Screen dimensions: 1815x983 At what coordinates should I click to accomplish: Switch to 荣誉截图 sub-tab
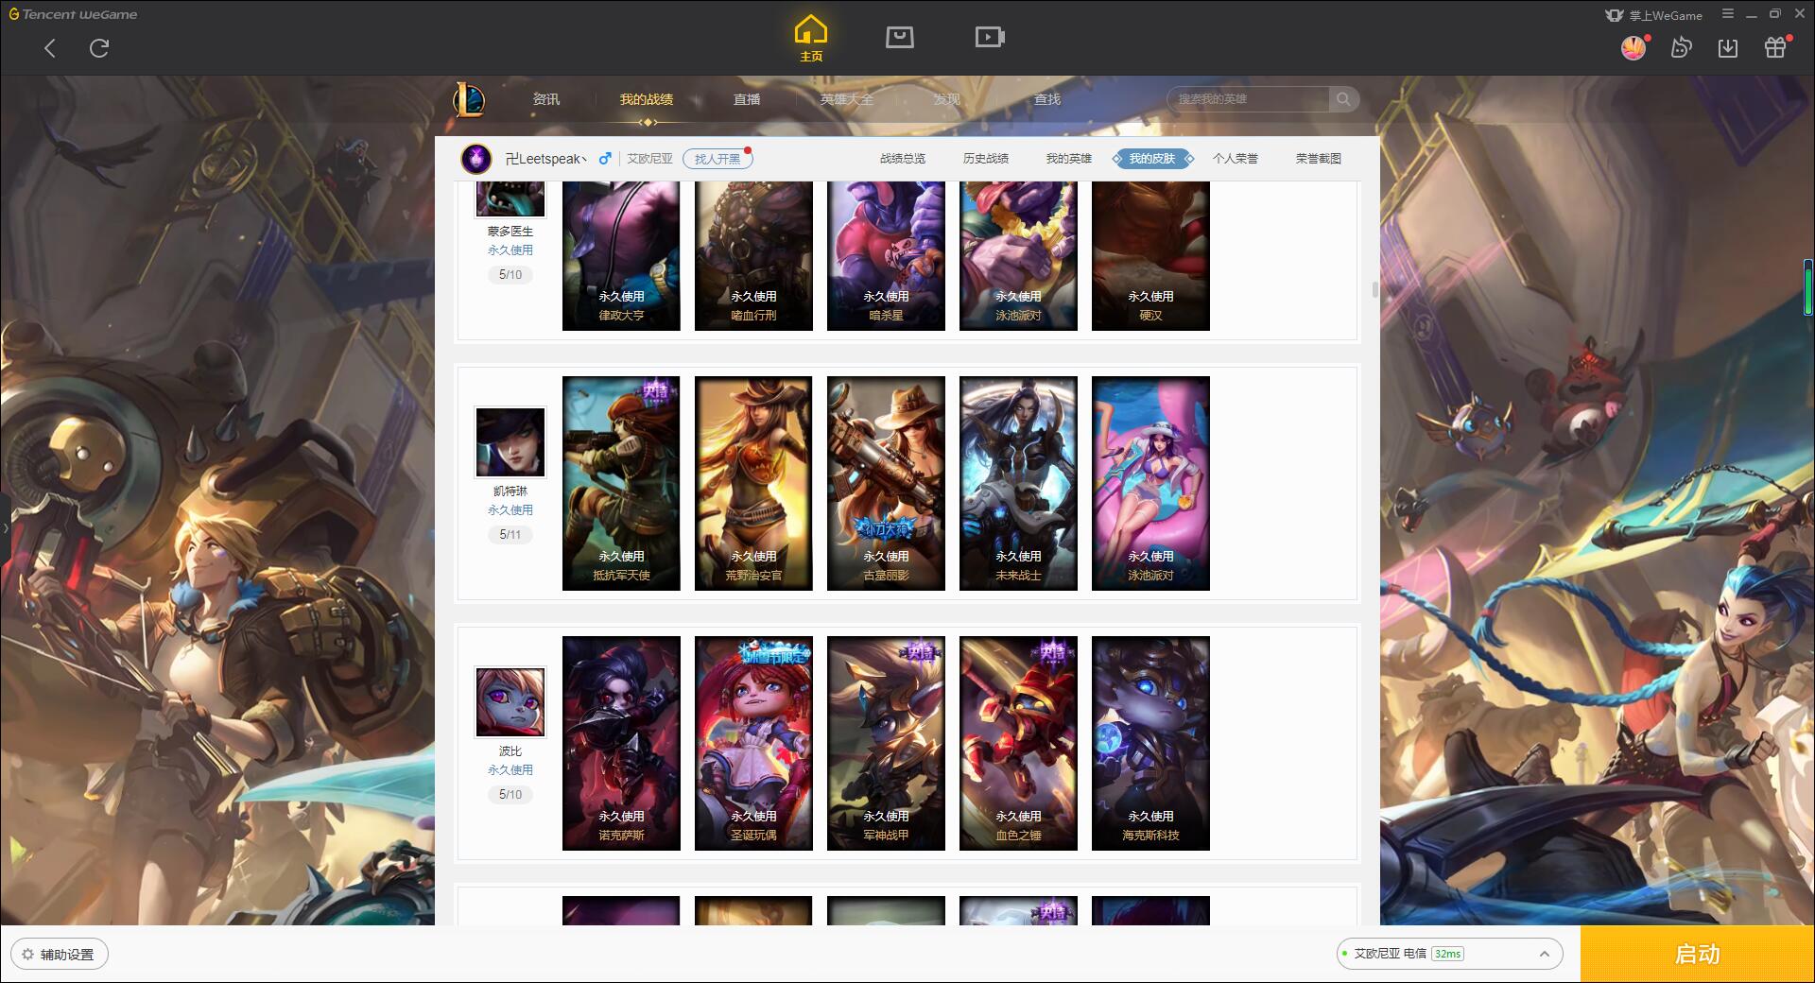tap(1319, 159)
